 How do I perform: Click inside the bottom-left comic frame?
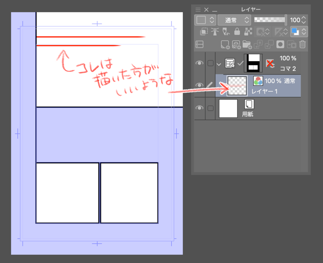point(68,193)
